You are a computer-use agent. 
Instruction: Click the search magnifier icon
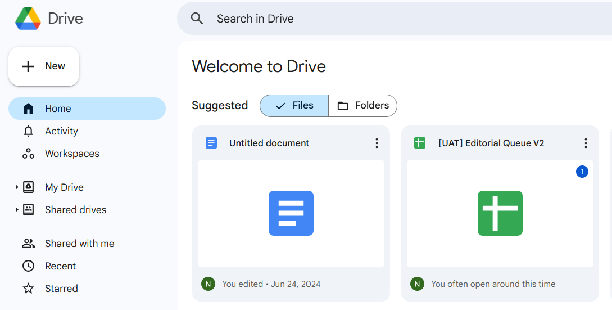coord(197,19)
